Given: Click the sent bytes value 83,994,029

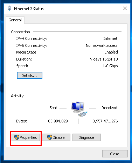Looking at the screenshot, I should point(58,121).
